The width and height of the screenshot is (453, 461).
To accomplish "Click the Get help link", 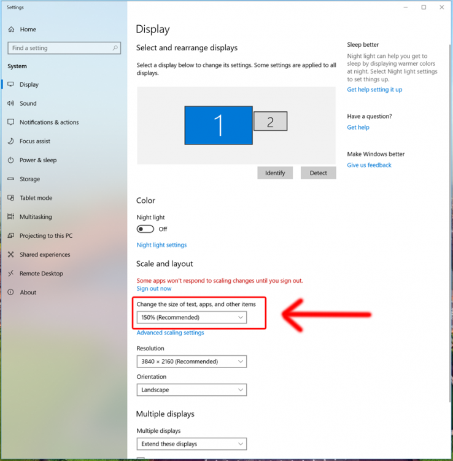I will point(358,127).
